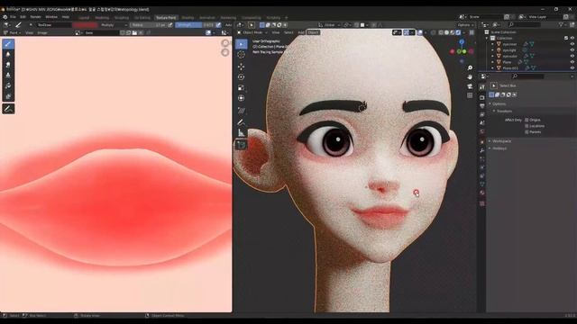The width and height of the screenshot is (577, 324).
Task: Select the Fill paint tool
Action: click(x=8, y=85)
